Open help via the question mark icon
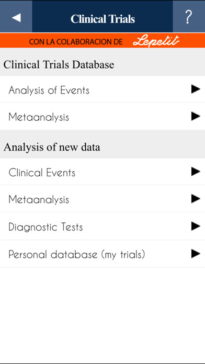 pyautogui.click(x=188, y=17)
